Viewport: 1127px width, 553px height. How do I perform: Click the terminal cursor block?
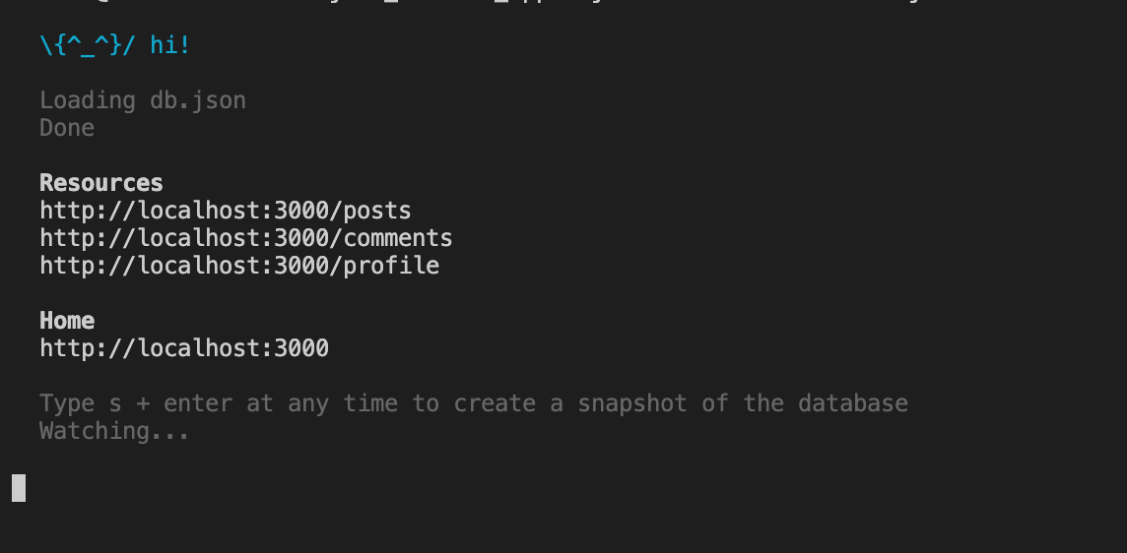(19, 488)
